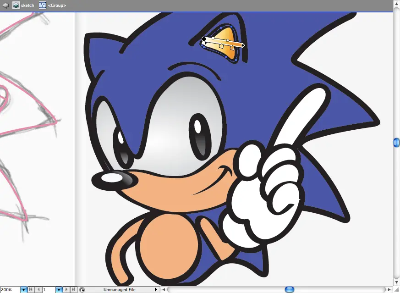Click the right midpoint square on gradient bar
This screenshot has height=293, width=400.
click(228, 40)
